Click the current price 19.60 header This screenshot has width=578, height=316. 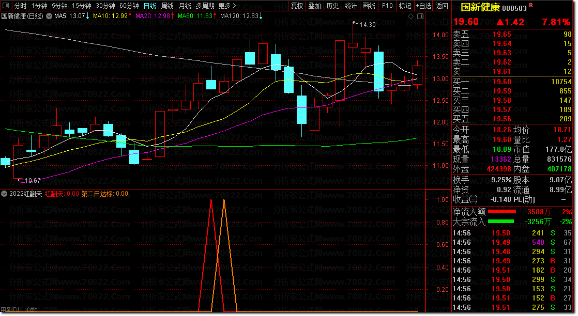(x=466, y=22)
